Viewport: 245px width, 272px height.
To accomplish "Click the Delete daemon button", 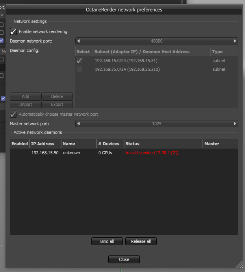I will point(57,96).
